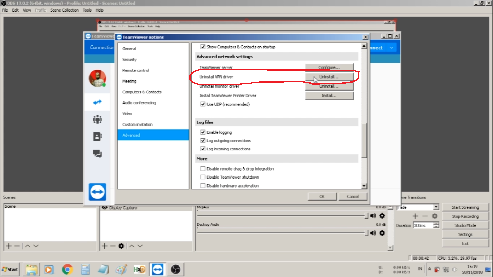Open TeamViewer contacts book icon
The image size is (493, 277).
pos(97,136)
